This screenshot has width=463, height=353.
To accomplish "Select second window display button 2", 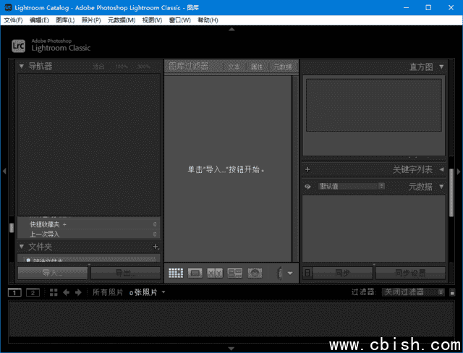I will [33, 292].
